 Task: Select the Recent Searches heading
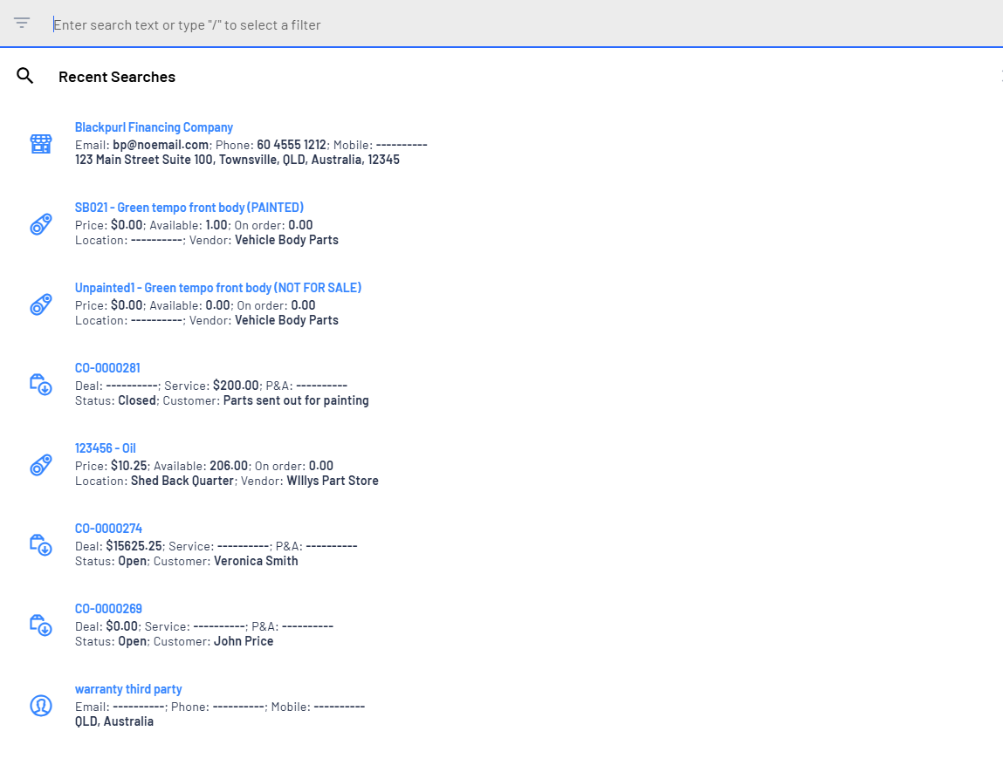[117, 77]
